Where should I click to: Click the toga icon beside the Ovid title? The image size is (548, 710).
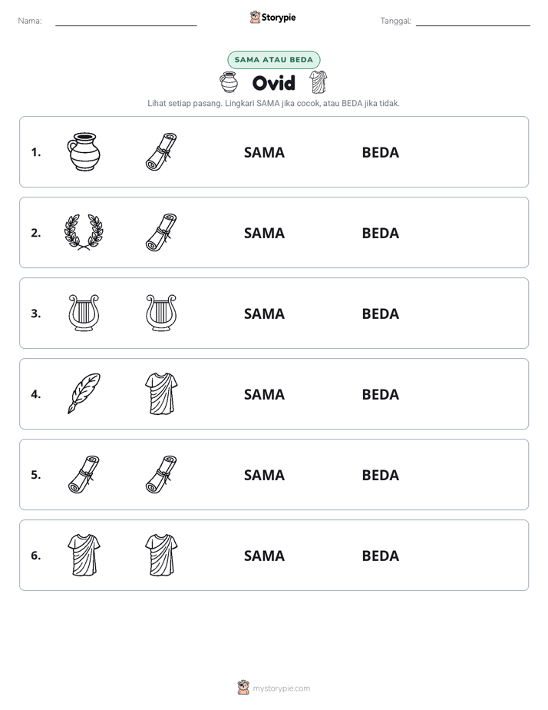pos(319,82)
